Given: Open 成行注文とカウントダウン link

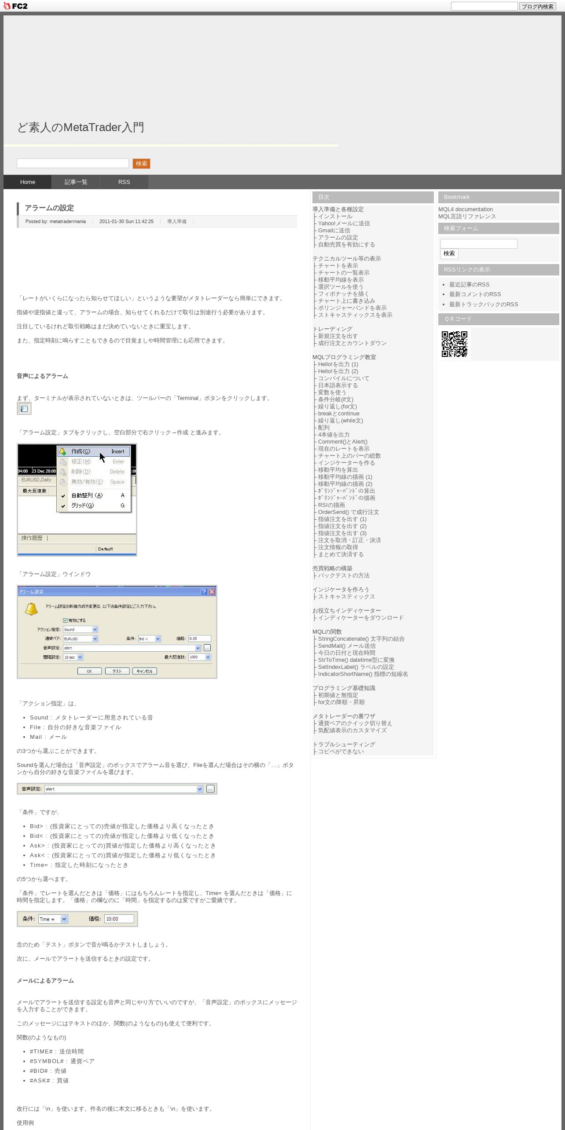Looking at the screenshot, I should point(352,343).
